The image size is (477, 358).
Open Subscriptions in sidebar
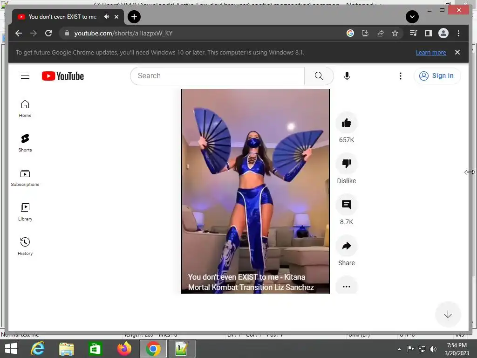pyautogui.click(x=25, y=178)
